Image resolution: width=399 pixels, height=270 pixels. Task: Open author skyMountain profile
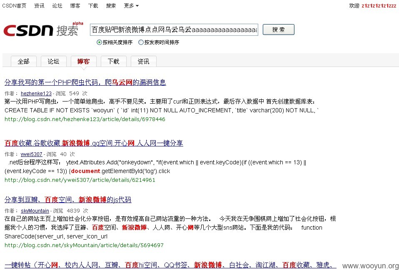click(x=35, y=211)
